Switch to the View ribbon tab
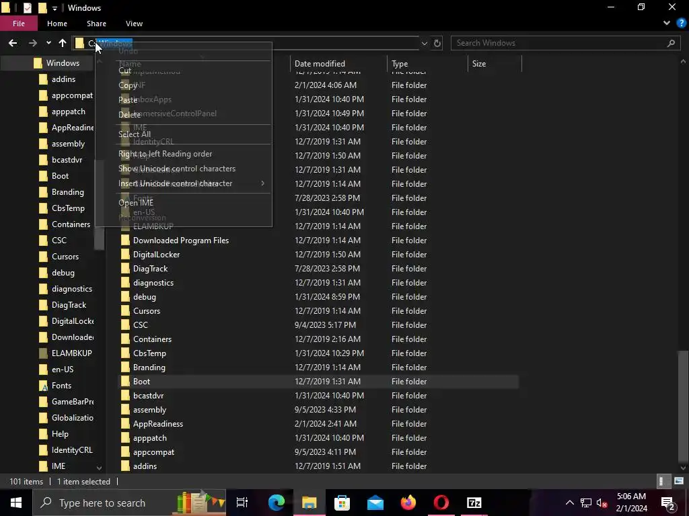 tap(134, 24)
